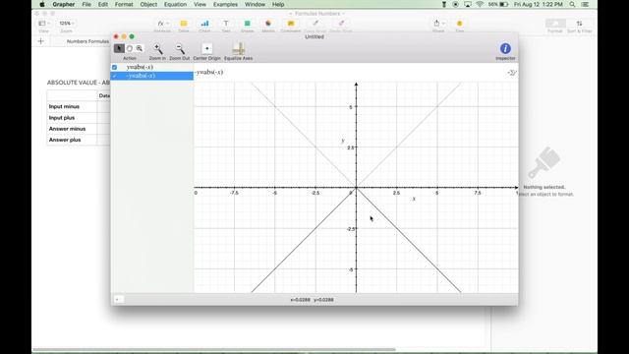Click the Wi-Fi status icon
The height and width of the screenshot is (354, 629).
click(480, 4)
